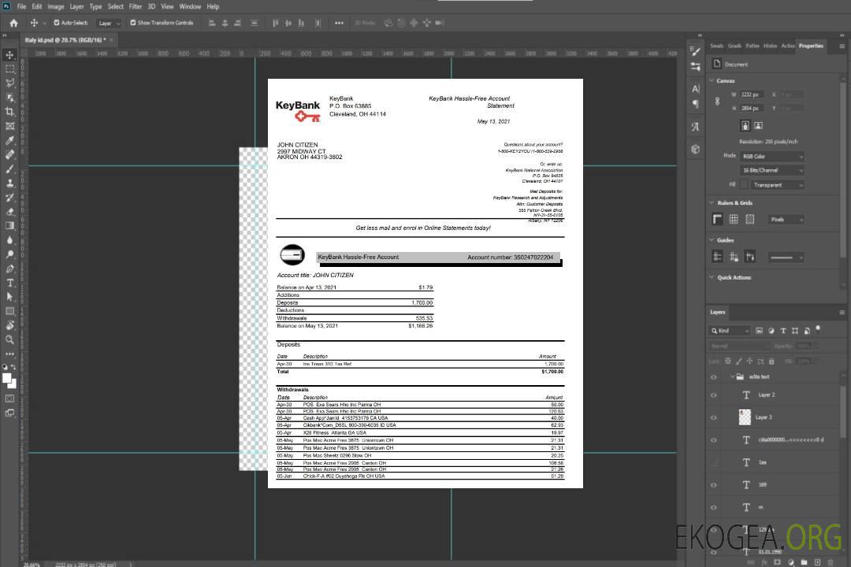The height and width of the screenshot is (567, 851).
Task: Select the Hand tool
Action: click(9, 325)
